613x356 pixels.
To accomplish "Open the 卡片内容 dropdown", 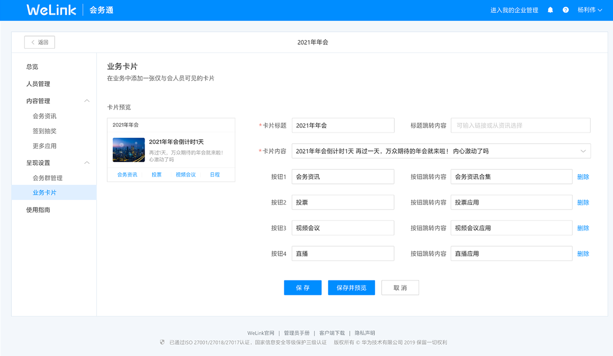I will 584,151.
